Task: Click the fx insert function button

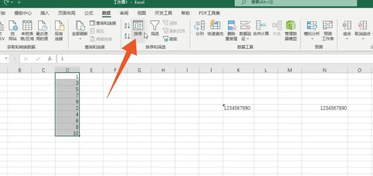Action: 50,59
